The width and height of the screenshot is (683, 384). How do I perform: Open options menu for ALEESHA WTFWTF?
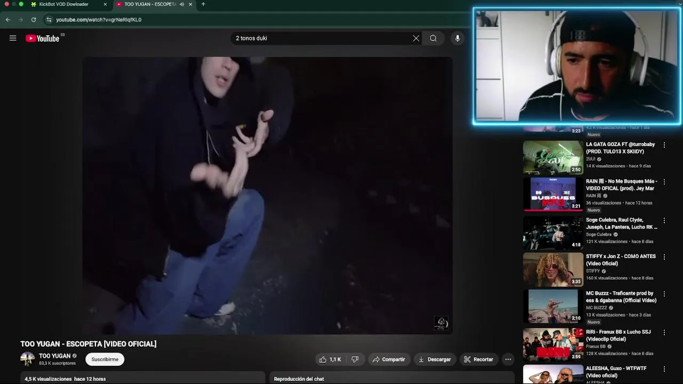(x=664, y=369)
